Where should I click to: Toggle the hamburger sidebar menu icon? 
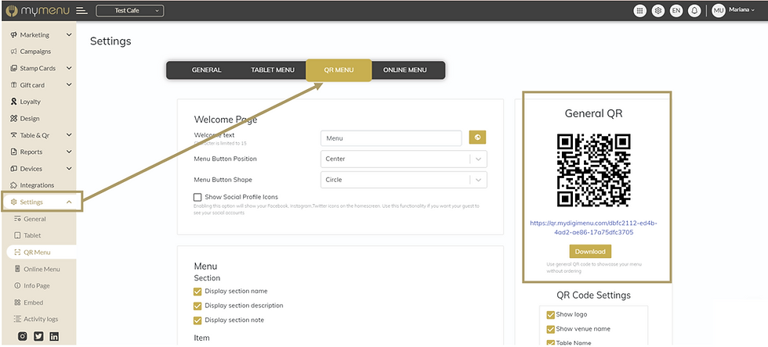[x=82, y=10]
